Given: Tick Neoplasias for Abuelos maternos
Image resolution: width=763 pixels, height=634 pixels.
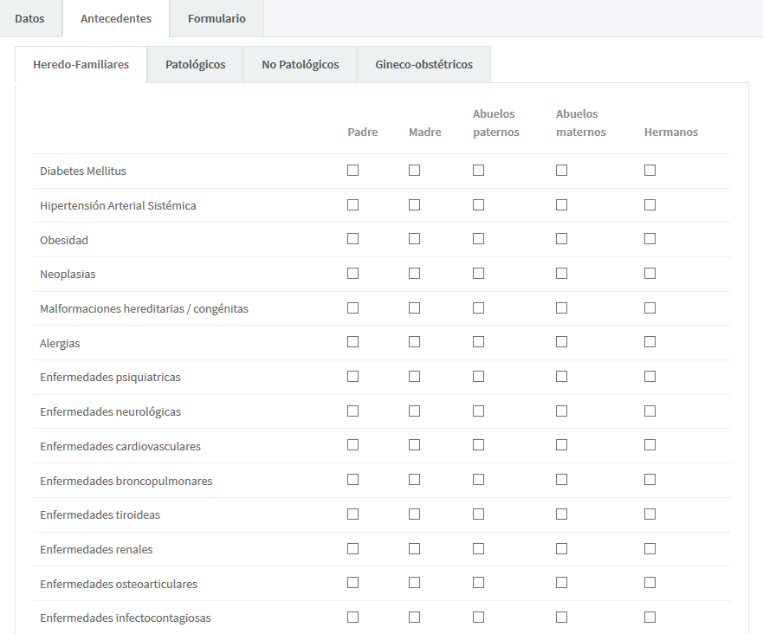Looking at the screenshot, I should pos(561,274).
